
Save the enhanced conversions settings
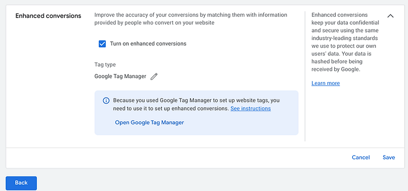(388, 158)
